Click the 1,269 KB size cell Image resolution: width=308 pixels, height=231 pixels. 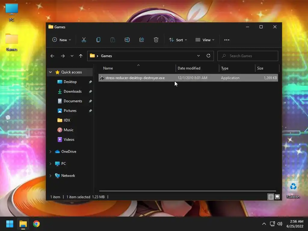[270, 78]
